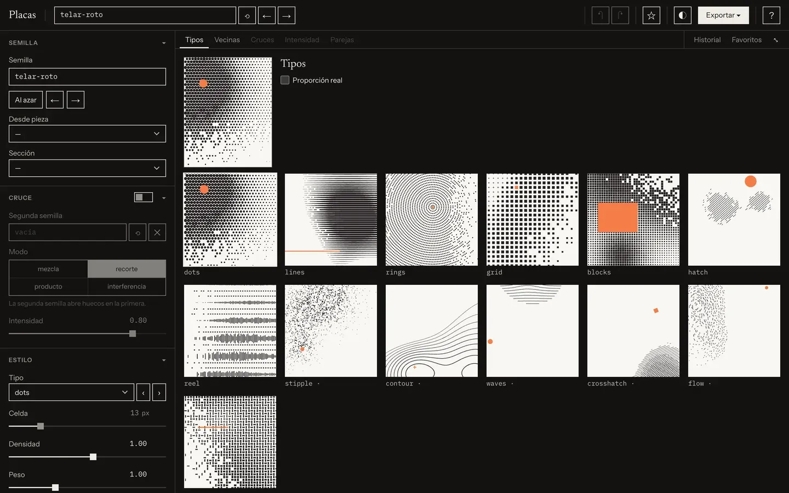This screenshot has height=493, width=789.
Task: Toggle the Cruce switch
Action: pyautogui.click(x=144, y=197)
